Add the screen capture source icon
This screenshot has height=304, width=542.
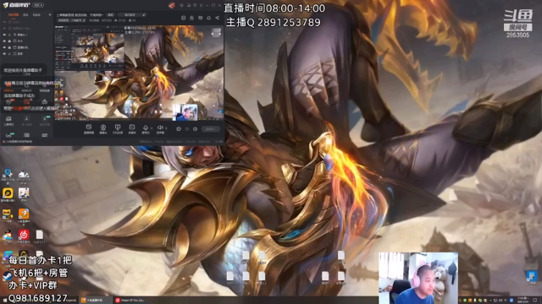click(x=89, y=129)
